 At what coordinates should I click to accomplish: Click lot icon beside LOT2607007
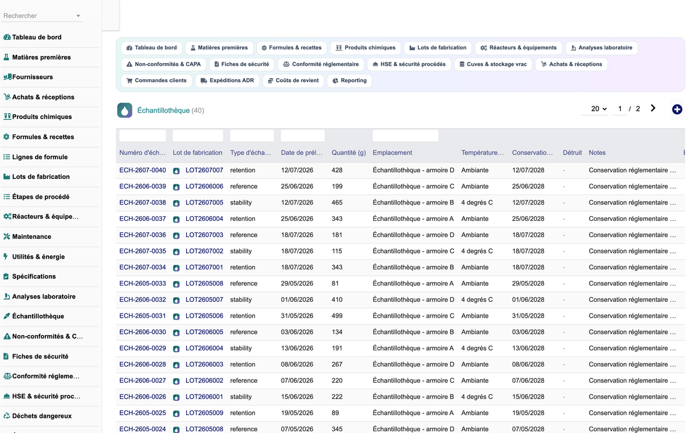[x=176, y=171]
